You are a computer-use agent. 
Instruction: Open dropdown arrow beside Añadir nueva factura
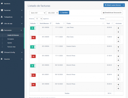point(123,5)
